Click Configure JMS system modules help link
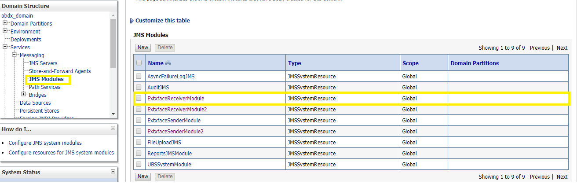This screenshot has width=577, height=191. pos(45,143)
